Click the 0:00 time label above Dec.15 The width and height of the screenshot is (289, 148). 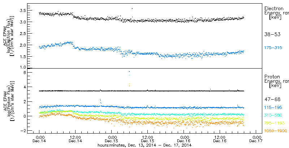[112, 137]
